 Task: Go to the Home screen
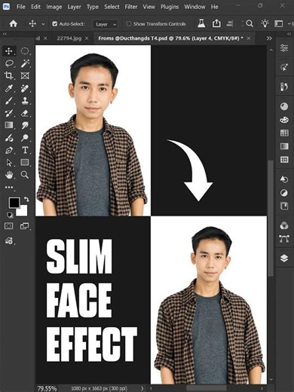(x=13, y=24)
